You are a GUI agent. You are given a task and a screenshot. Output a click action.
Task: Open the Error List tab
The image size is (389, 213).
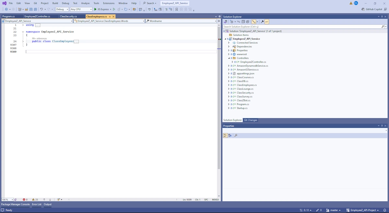tap(37, 204)
